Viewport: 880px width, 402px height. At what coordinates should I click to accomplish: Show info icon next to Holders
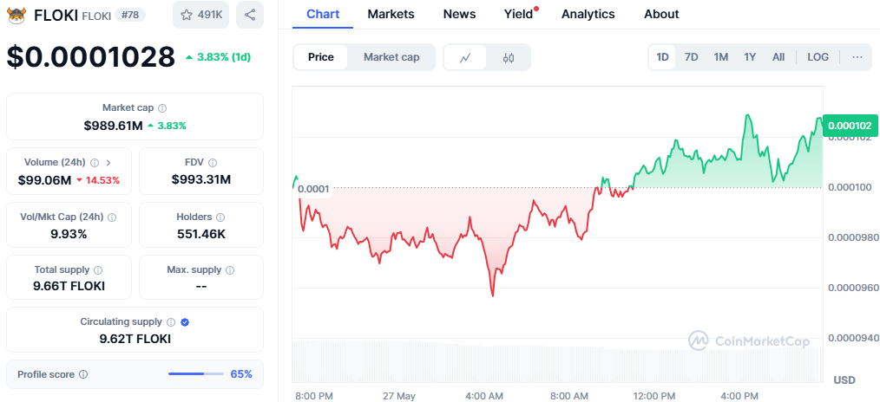click(x=220, y=217)
